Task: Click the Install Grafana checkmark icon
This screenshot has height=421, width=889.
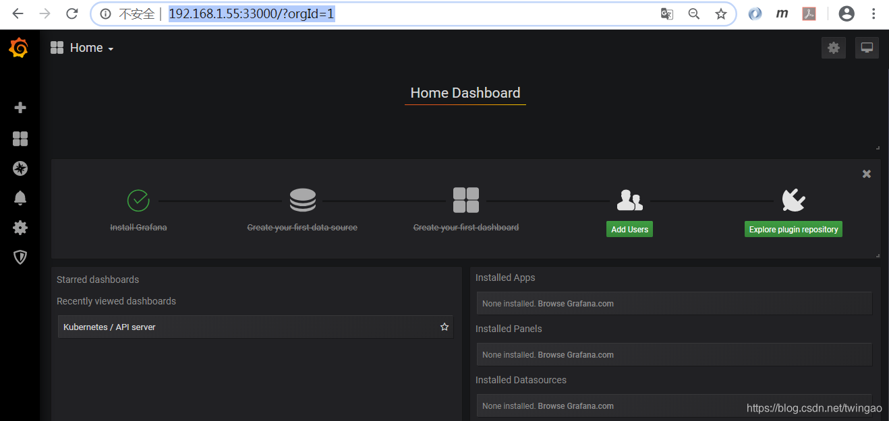Action: [138, 200]
